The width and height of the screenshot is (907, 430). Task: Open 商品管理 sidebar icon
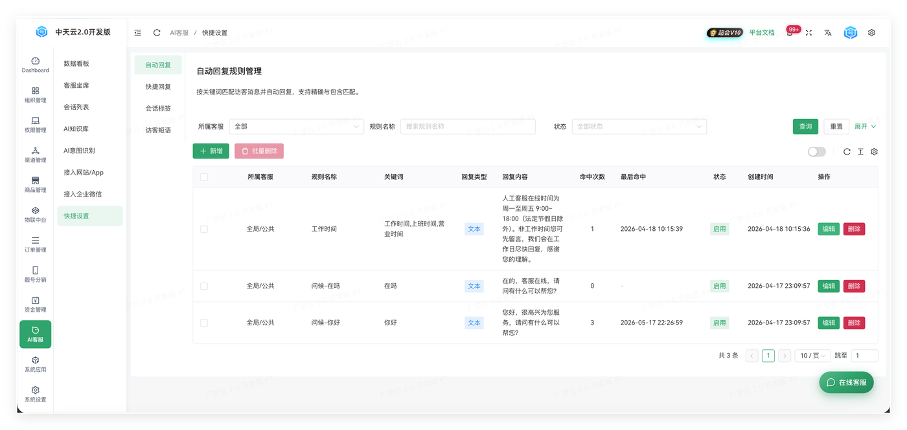pyautogui.click(x=35, y=185)
